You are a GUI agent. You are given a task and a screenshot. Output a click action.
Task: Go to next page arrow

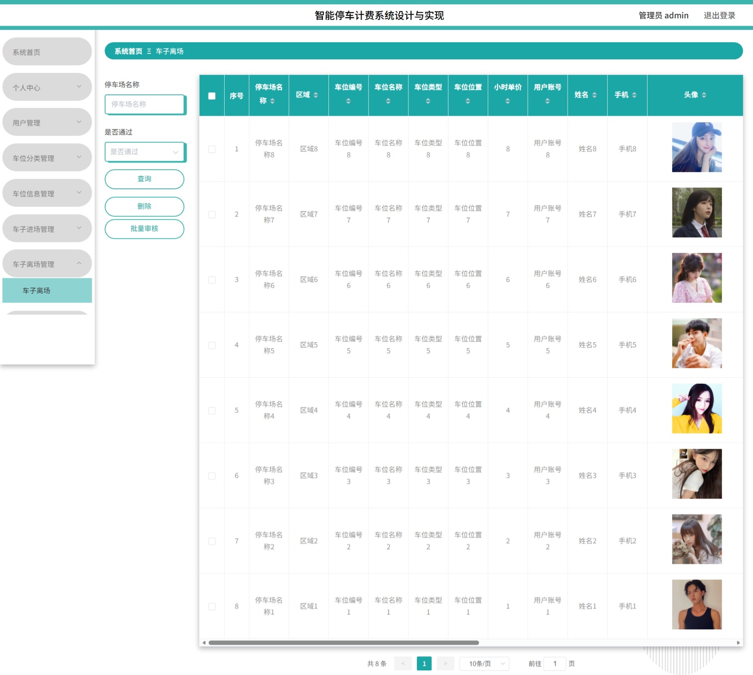pos(445,663)
